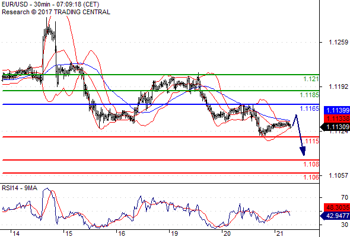Select the green 1.121 resistance label
The width and height of the screenshot is (350, 237).
coord(311,79)
